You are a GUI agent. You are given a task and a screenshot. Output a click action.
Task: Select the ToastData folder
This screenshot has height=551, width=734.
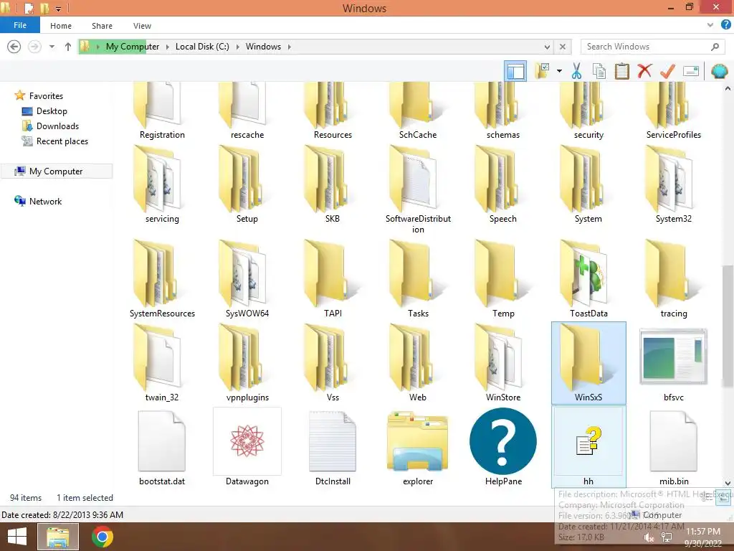[x=588, y=279]
